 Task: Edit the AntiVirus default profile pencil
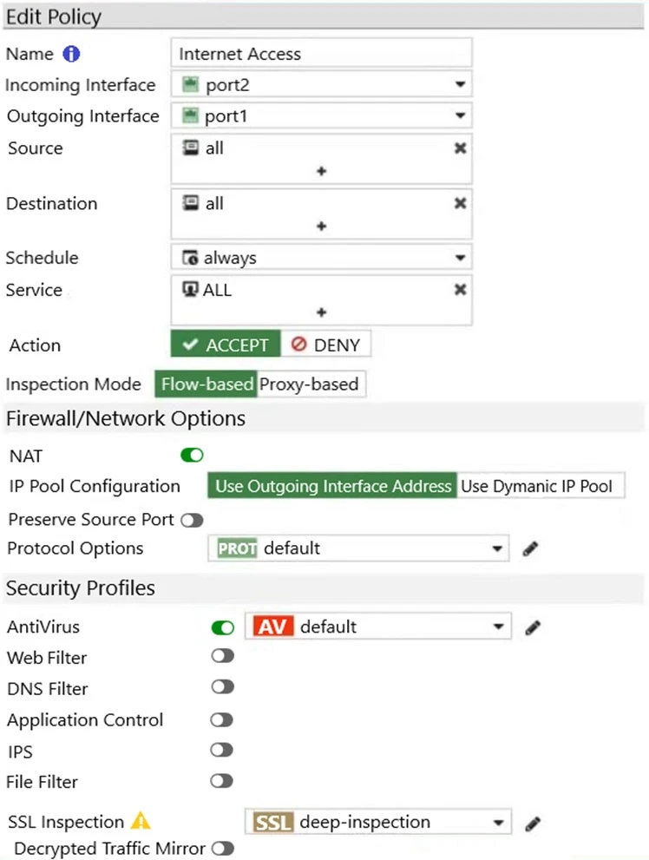point(533,627)
